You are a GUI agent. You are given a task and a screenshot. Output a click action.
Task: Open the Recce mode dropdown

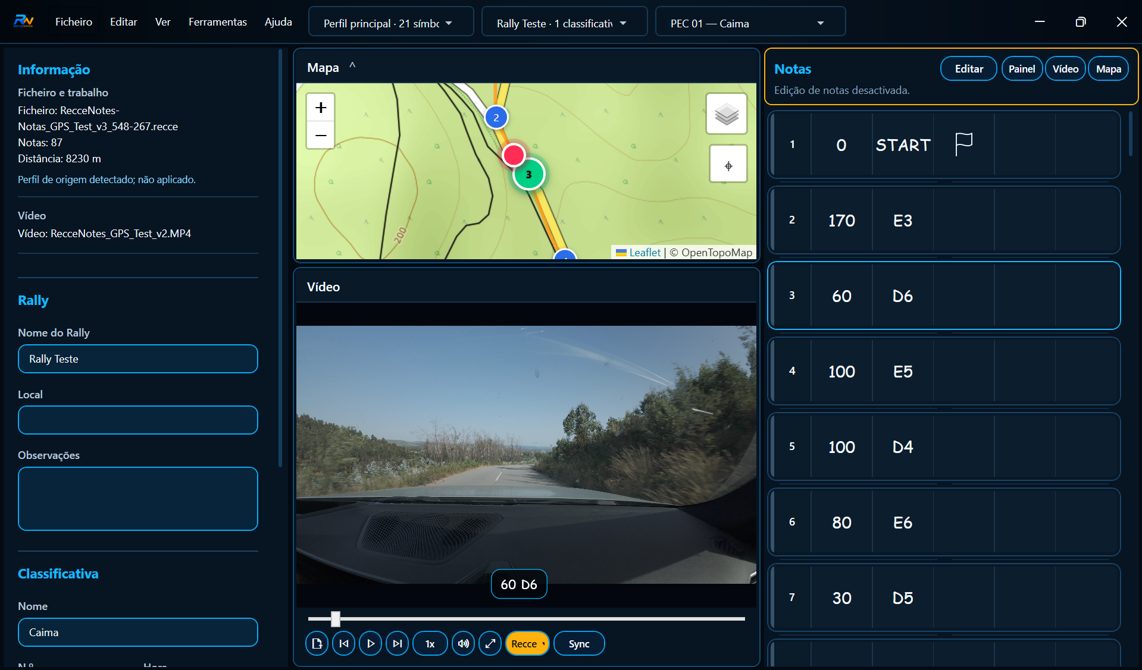527,643
